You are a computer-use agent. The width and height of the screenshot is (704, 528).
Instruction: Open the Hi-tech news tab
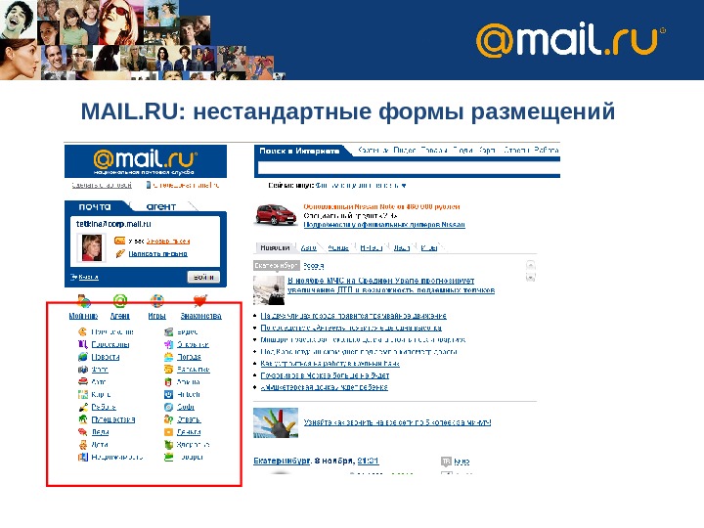(371, 247)
